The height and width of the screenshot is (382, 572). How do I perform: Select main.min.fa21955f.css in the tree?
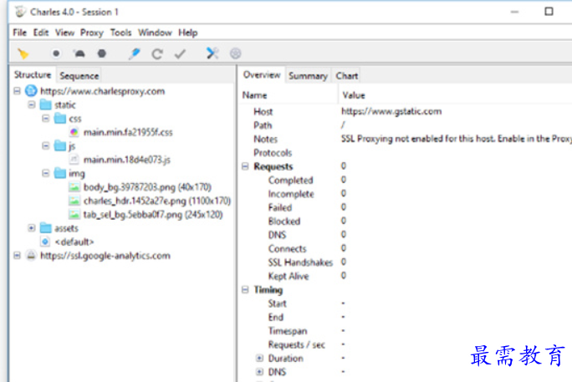[x=128, y=132]
